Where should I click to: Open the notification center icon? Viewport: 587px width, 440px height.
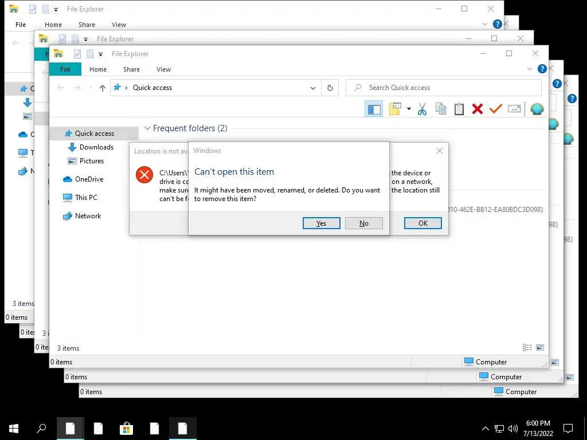[568, 429]
